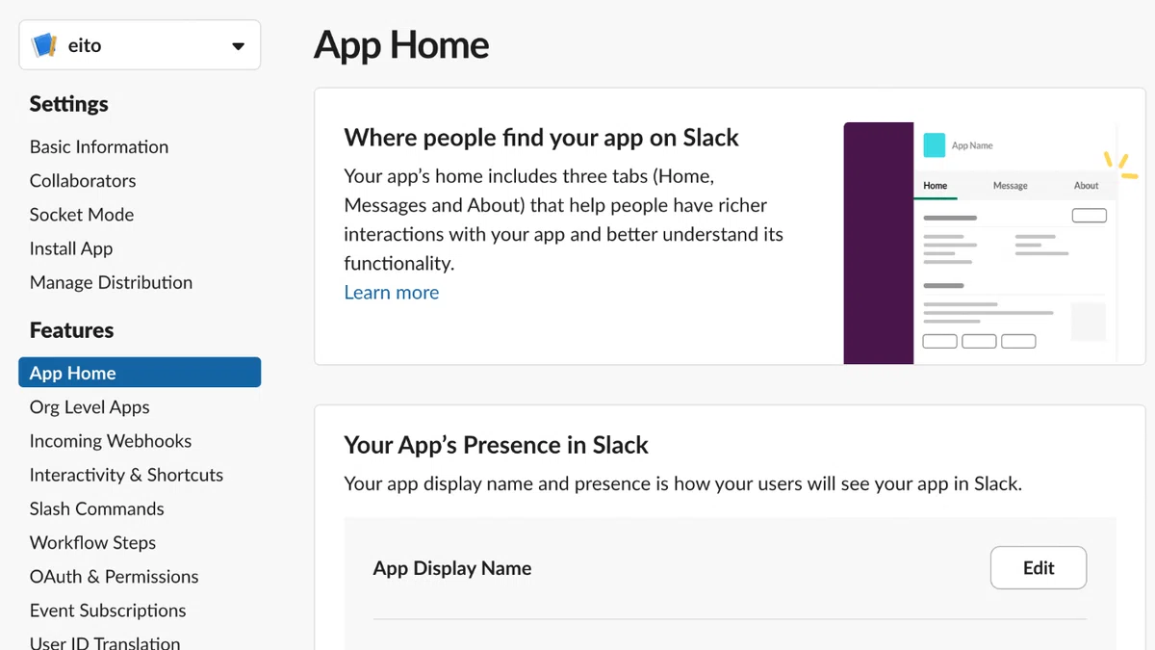1155x650 pixels.
Task: Open User ID Translation
Action: coord(105,642)
